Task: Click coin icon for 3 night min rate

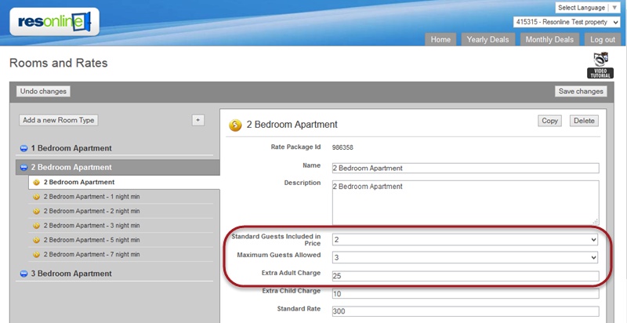Action: pos(36,226)
